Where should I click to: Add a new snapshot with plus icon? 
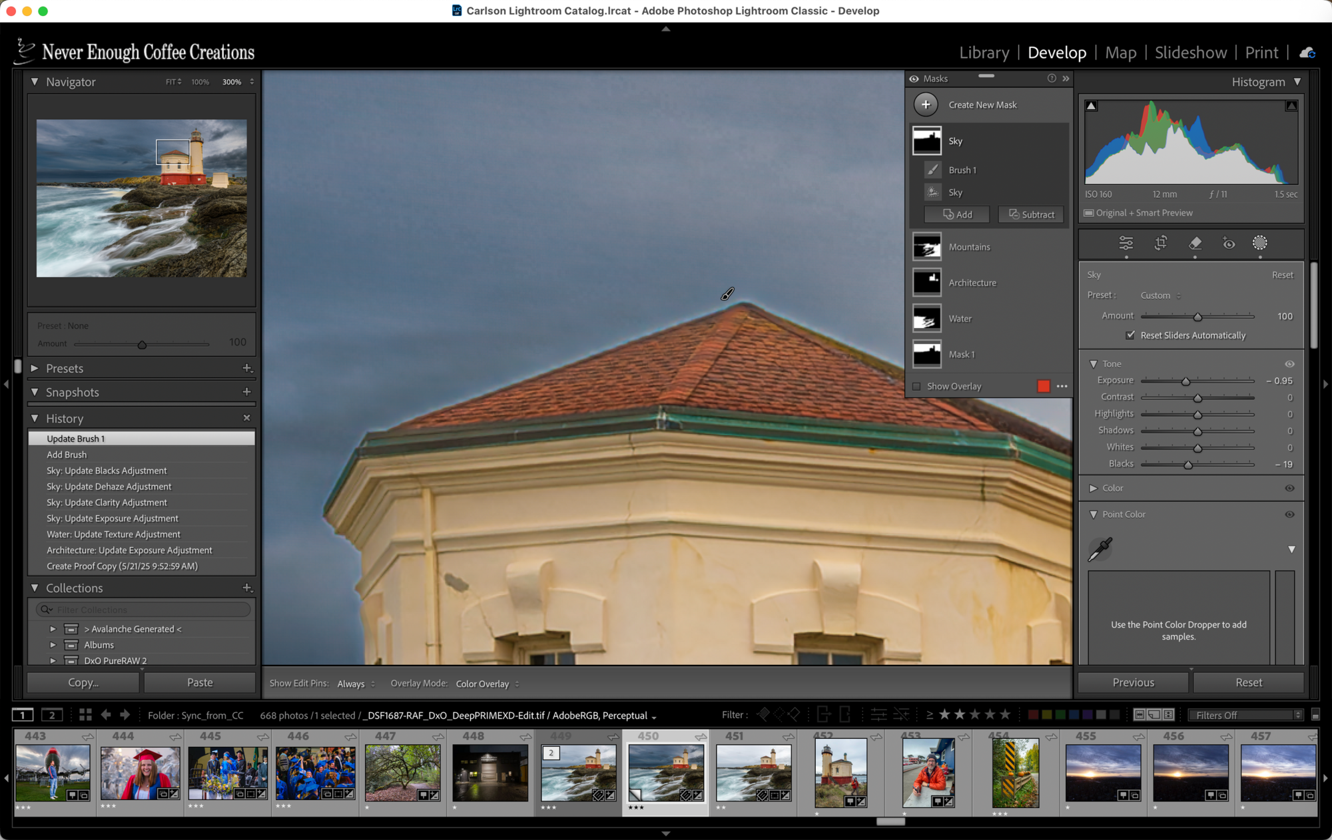(x=246, y=392)
